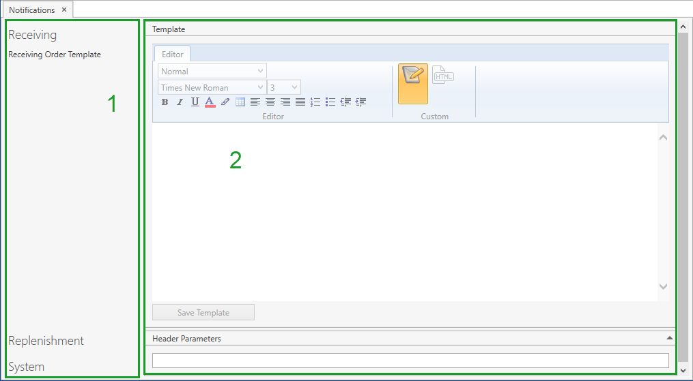This screenshot has width=693, height=381.
Task: Select the design editor mode button
Action: pos(412,83)
